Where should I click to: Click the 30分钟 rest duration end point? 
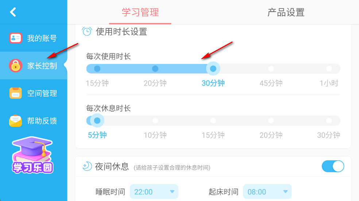(329, 120)
